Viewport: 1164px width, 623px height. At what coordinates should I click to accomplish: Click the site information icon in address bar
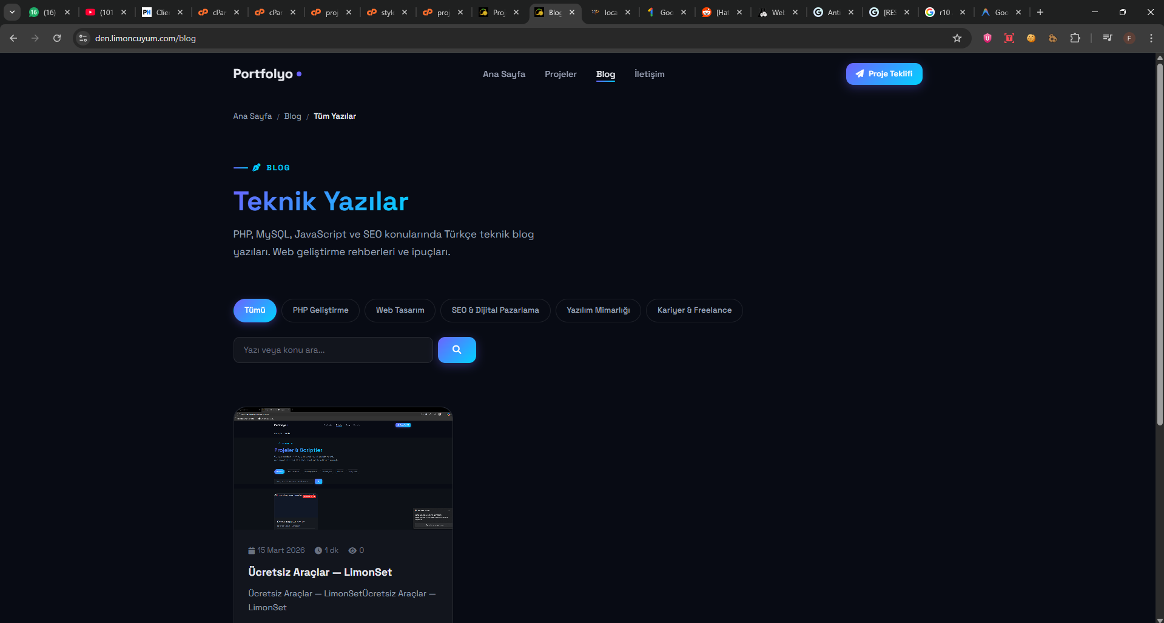[x=83, y=38]
